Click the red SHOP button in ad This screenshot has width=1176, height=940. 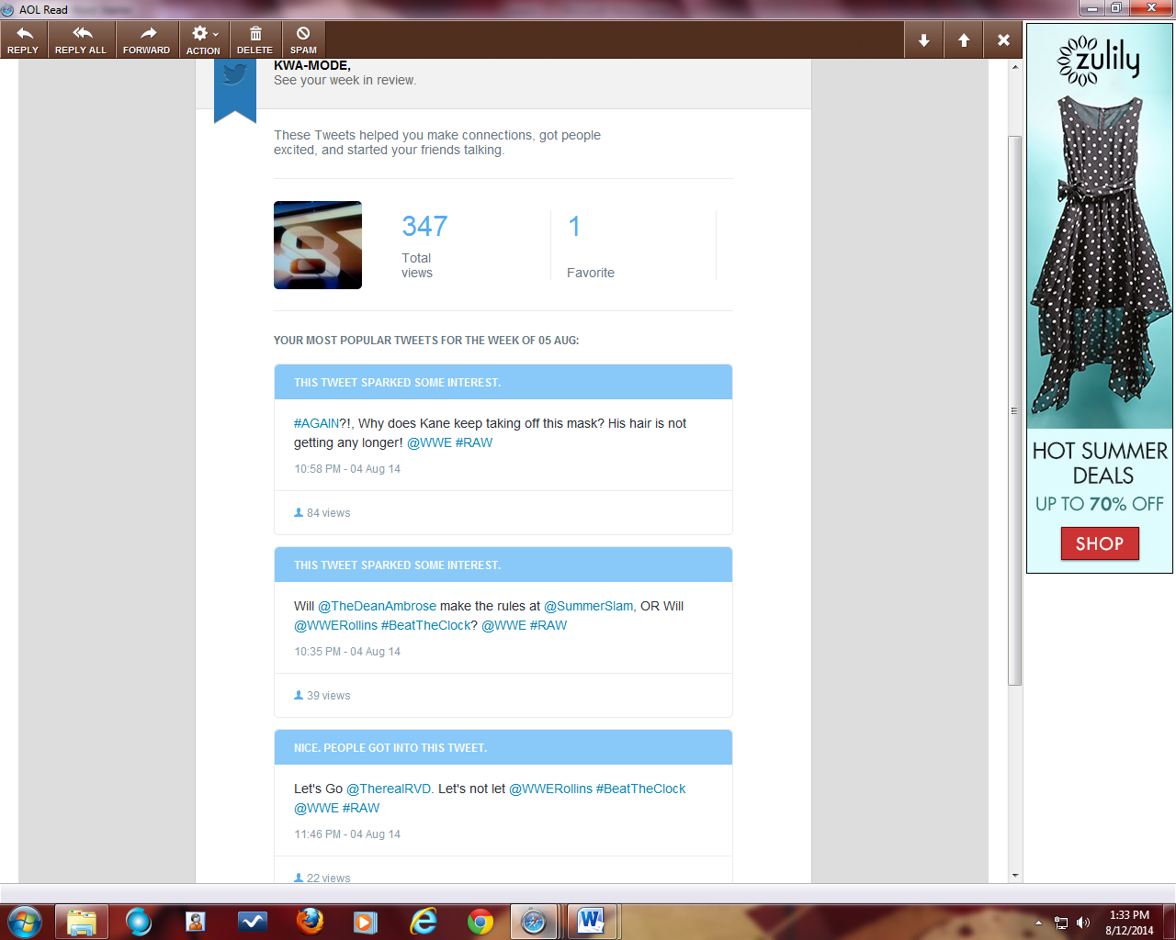(1100, 543)
